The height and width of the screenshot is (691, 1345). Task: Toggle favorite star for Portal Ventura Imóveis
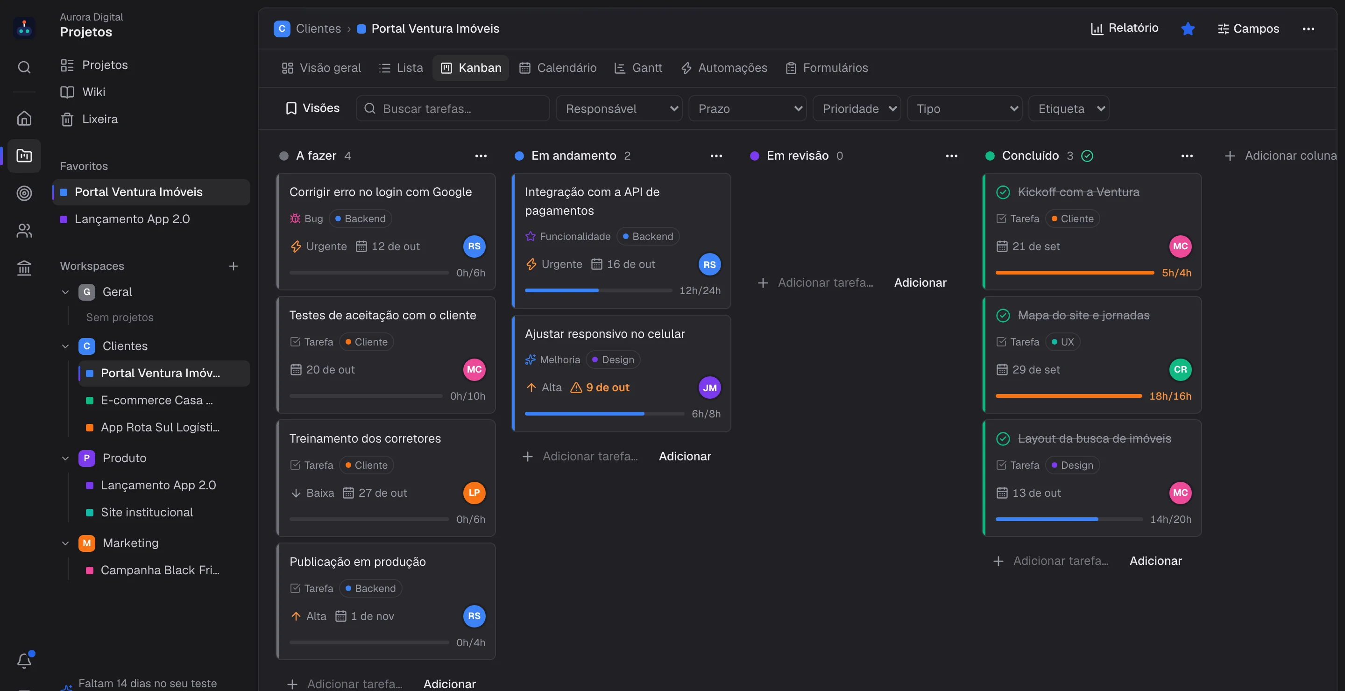click(1188, 28)
